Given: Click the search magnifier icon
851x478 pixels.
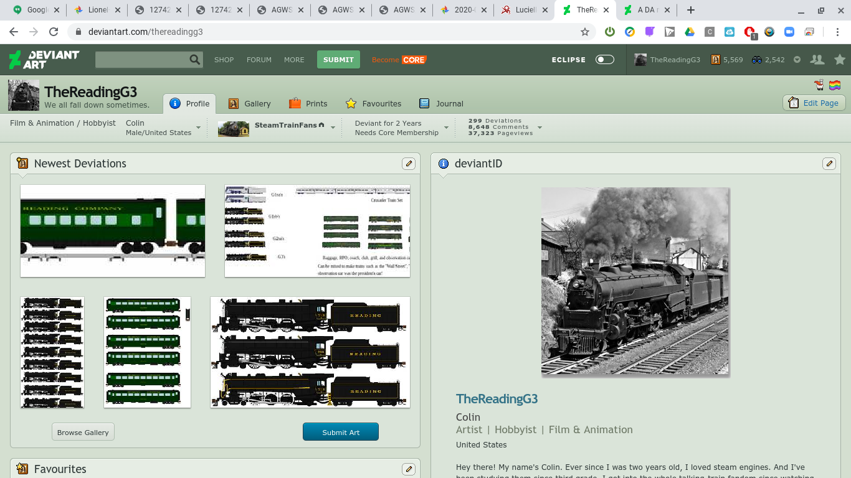Looking at the screenshot, I should coord(195,60).
